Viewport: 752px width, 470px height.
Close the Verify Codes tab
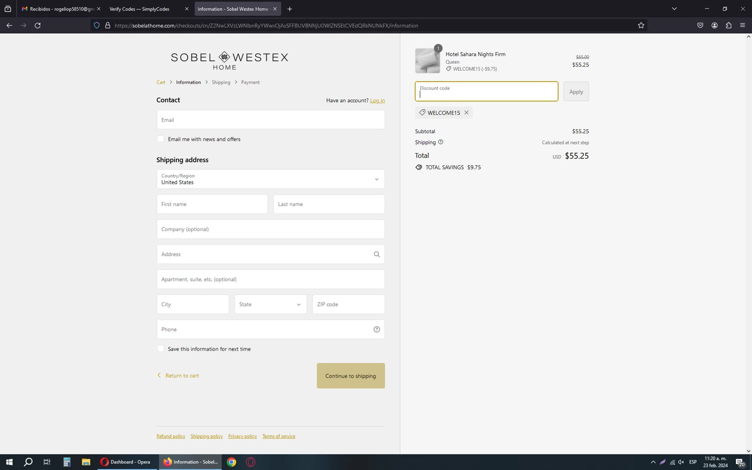pos(186,9)
